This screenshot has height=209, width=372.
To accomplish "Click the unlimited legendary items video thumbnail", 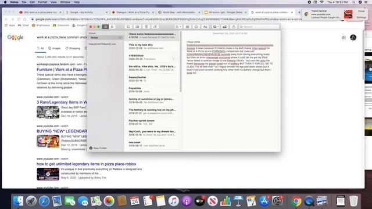I will point(48,174).
